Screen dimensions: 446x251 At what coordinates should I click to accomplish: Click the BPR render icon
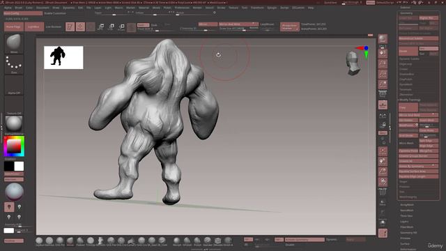point(383,39)
